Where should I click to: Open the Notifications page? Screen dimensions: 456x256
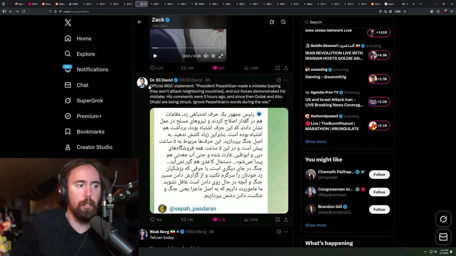click(x=86, y=69)
